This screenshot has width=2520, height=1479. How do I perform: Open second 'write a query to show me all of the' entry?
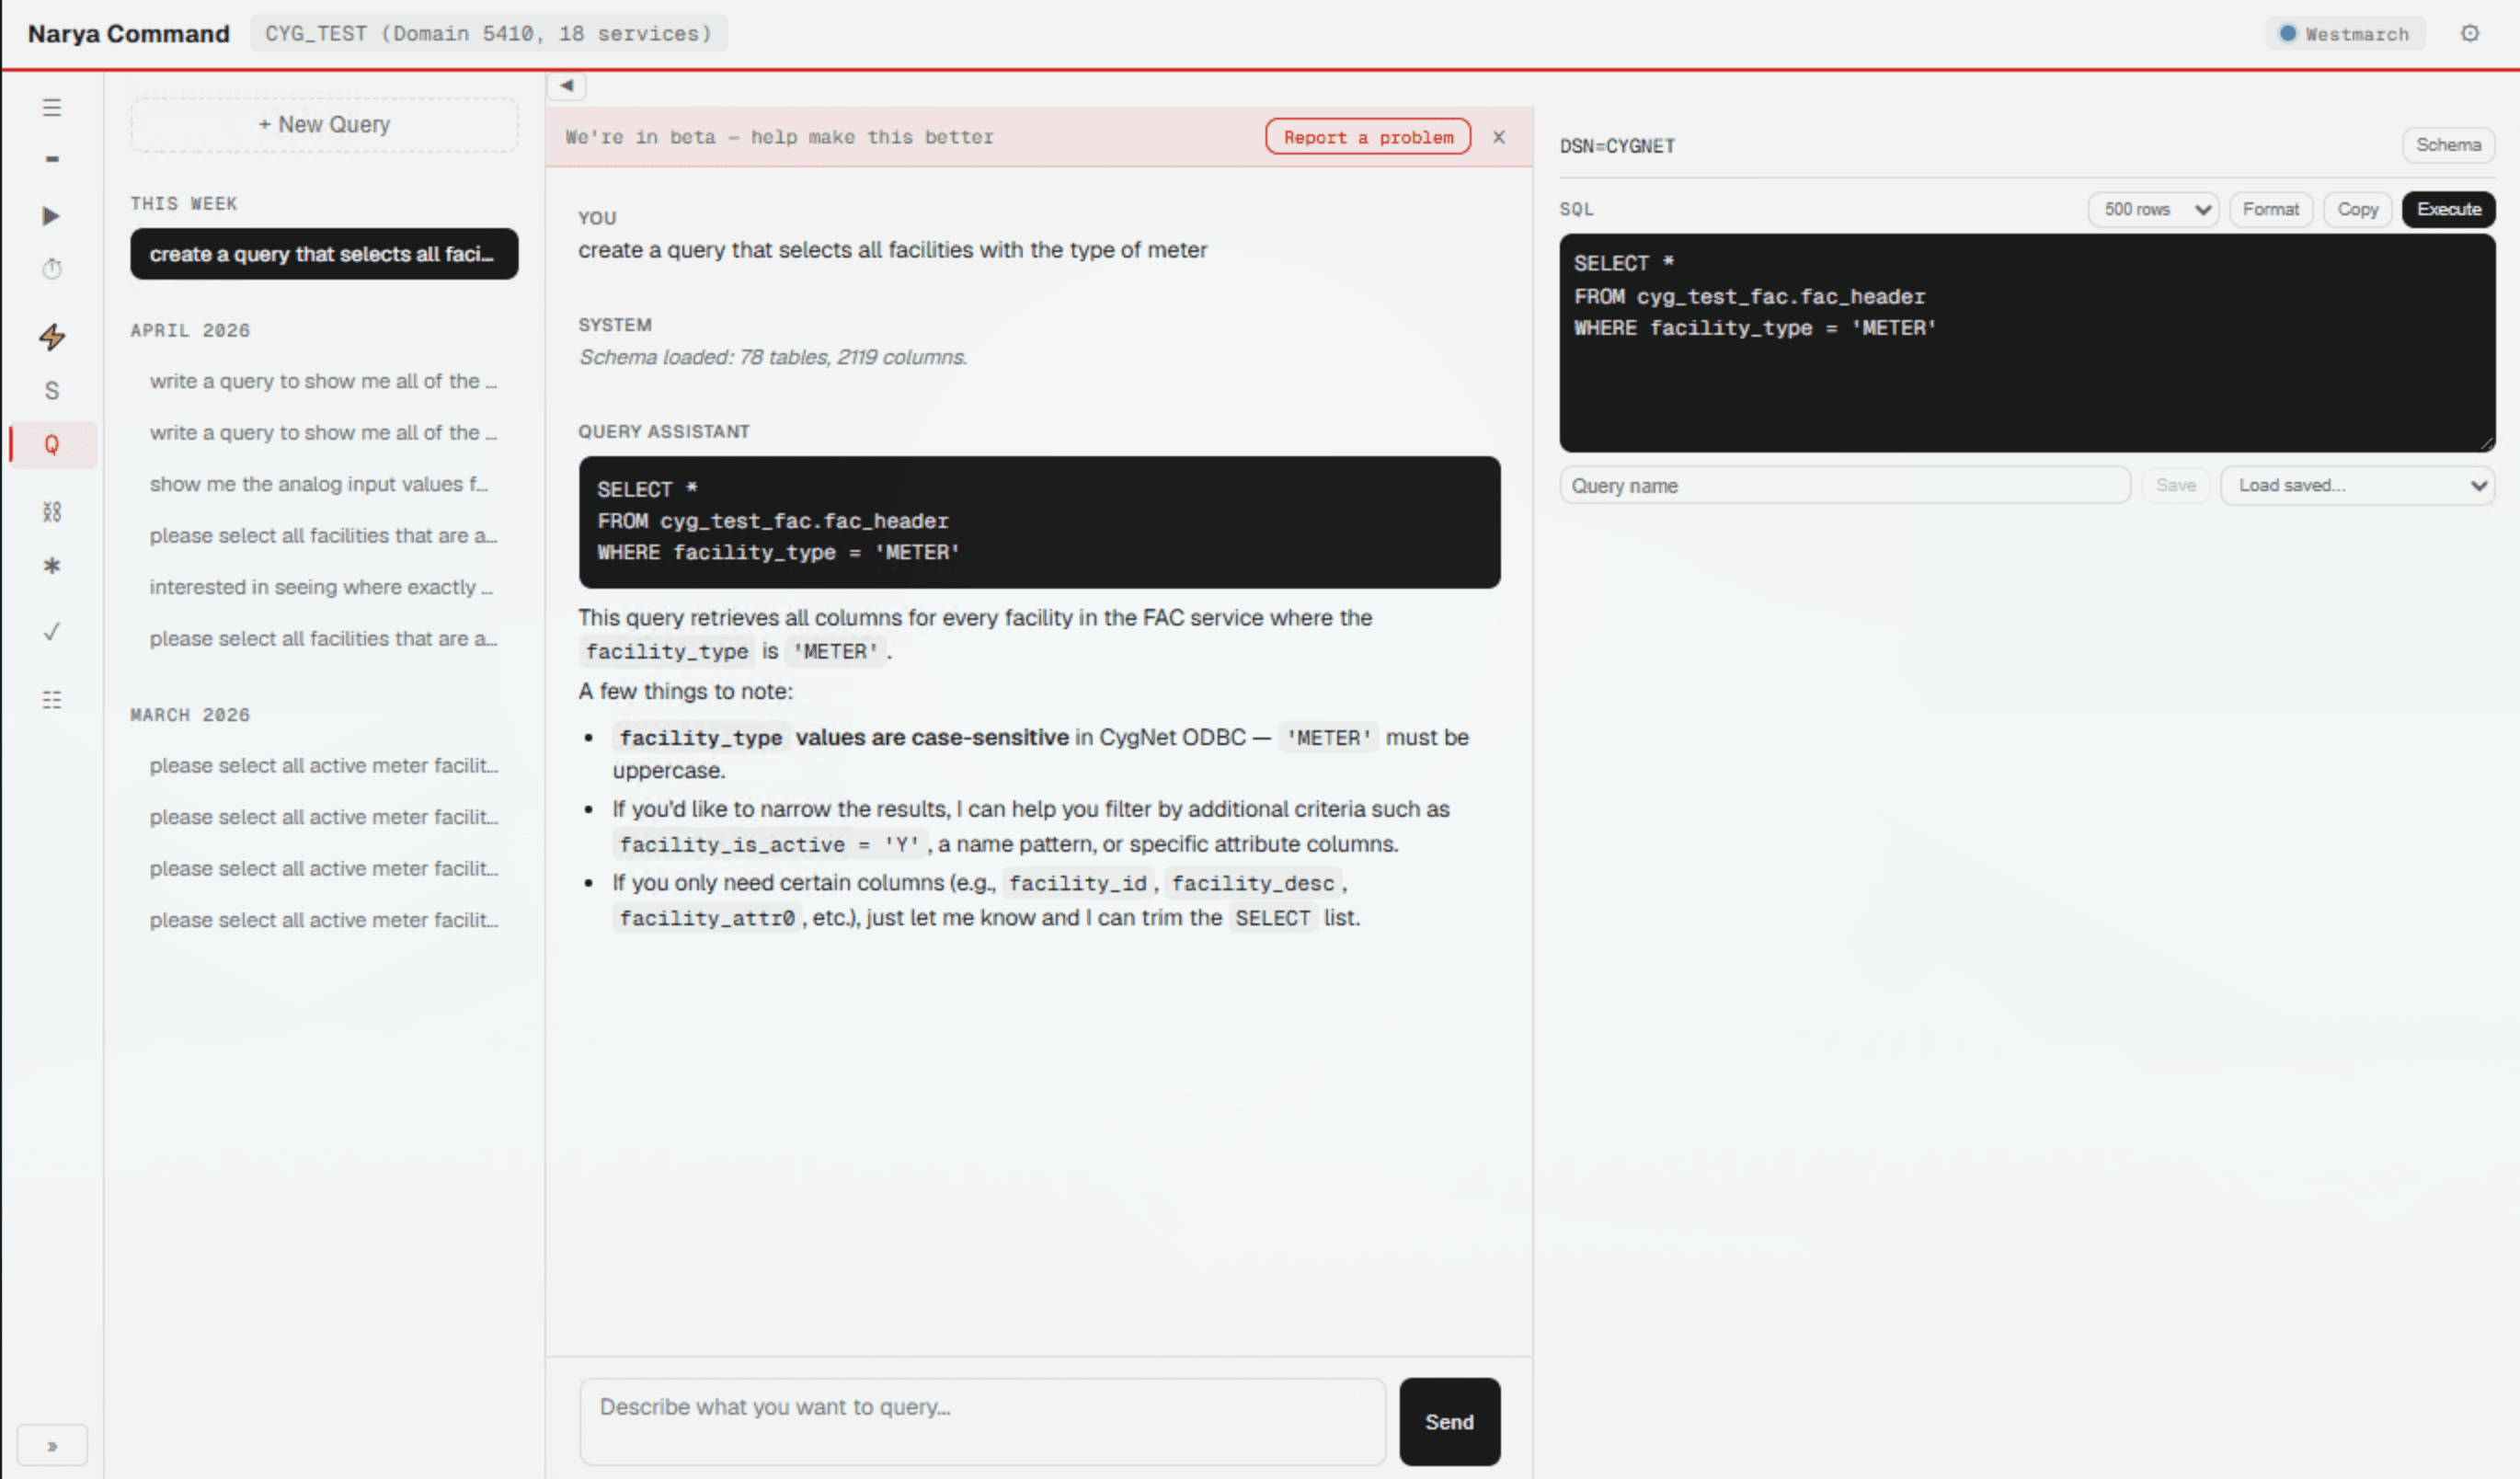(x=324, y=433)
